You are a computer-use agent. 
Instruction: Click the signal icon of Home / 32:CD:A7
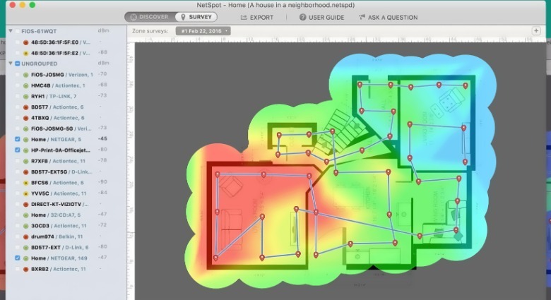tap(25, 215)
